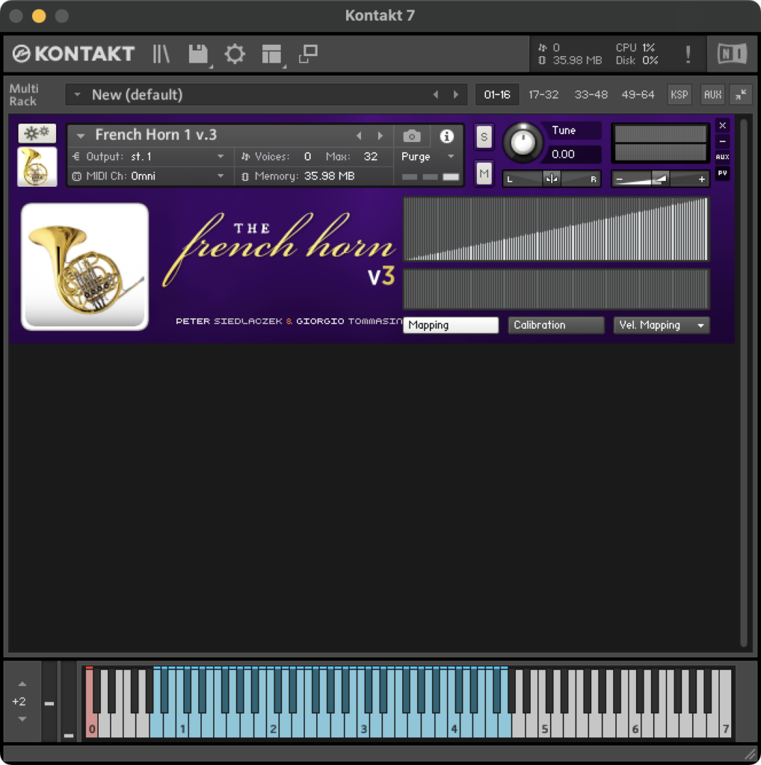Select next instrument preset arrow
The height and width of the screenshot is (765, 761).
(380, 136)
